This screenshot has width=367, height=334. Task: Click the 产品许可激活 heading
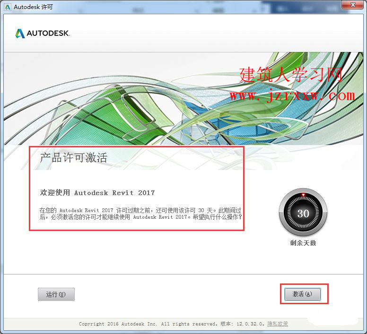pos(73,157)
